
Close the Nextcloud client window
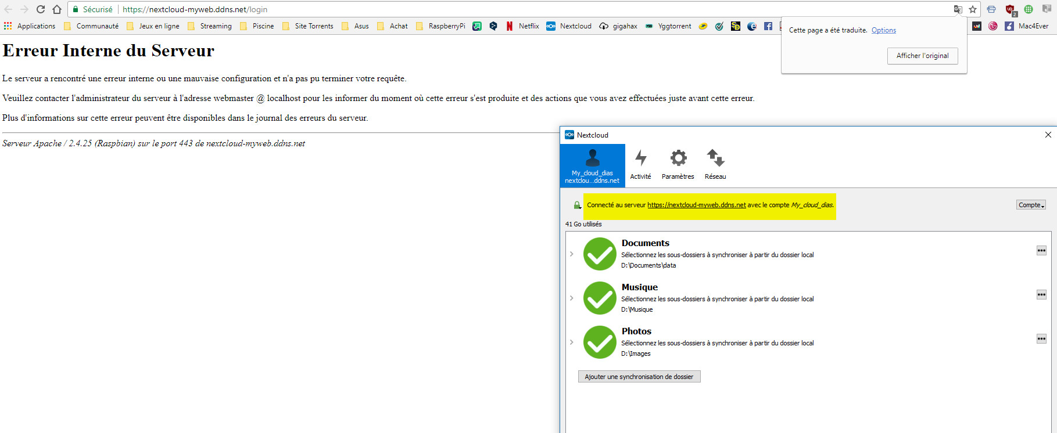coord(1048,135)
